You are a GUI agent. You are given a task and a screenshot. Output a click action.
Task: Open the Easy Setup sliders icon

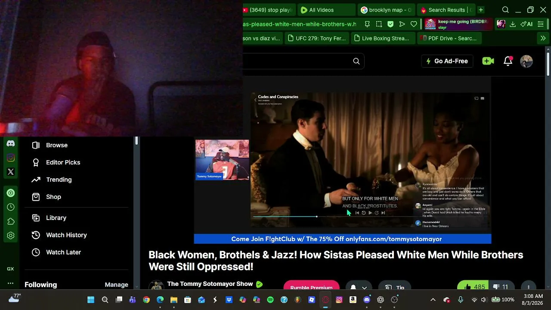[541, 24]
